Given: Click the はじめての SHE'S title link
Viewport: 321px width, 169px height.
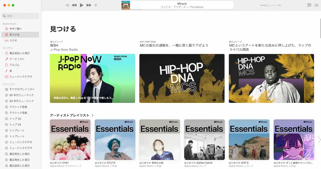Looking at the screenshot, I should pyautogui.click(x=239, y=163).
